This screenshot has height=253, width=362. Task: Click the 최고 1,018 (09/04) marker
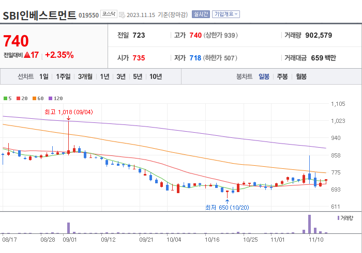69,112
